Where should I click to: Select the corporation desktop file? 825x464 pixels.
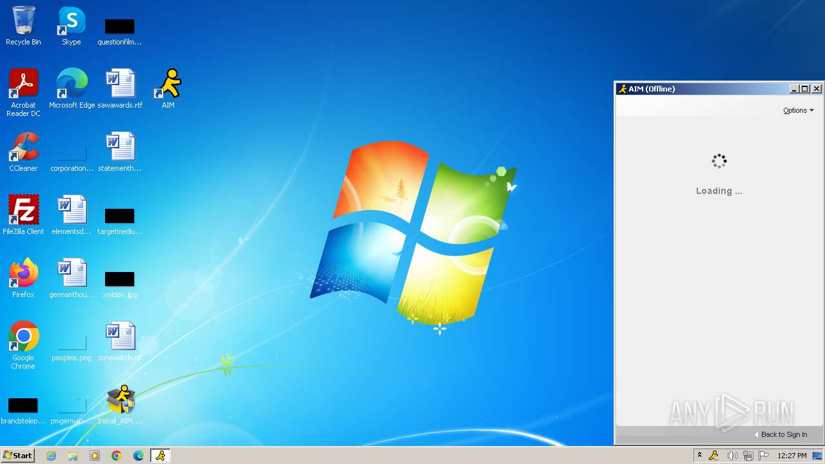pyautogui.click(x=72, y=157)
